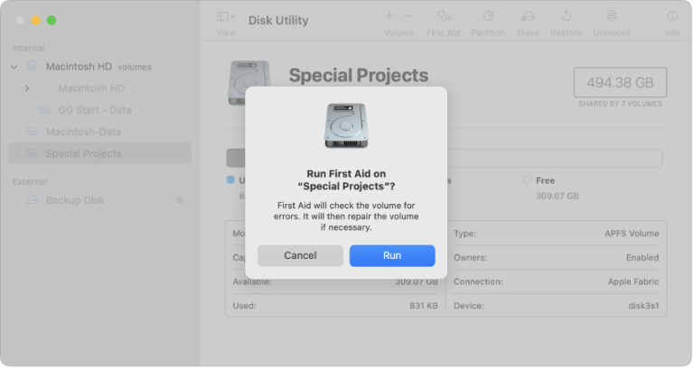694x369 pixels.
Task: Open the Partition tool
Action: click(x=488, y=16)
